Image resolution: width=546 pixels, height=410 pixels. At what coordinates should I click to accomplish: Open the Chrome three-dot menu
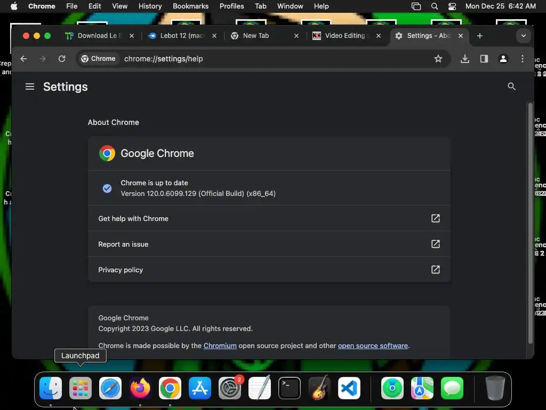pyautogui.click(x=522, y=59)
